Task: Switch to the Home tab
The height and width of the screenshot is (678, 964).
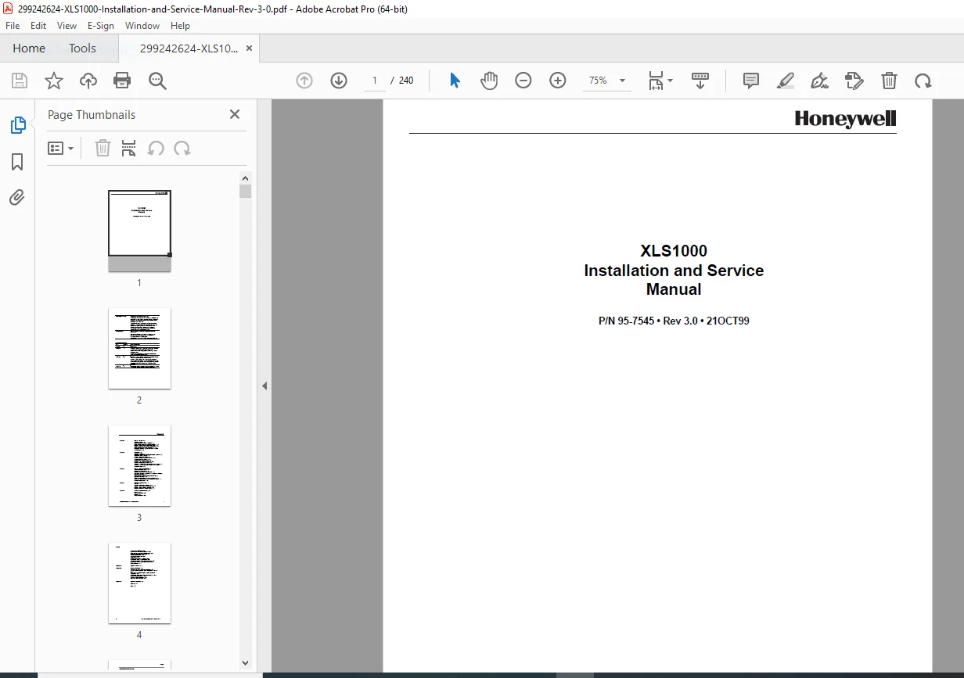Action: 29,48
